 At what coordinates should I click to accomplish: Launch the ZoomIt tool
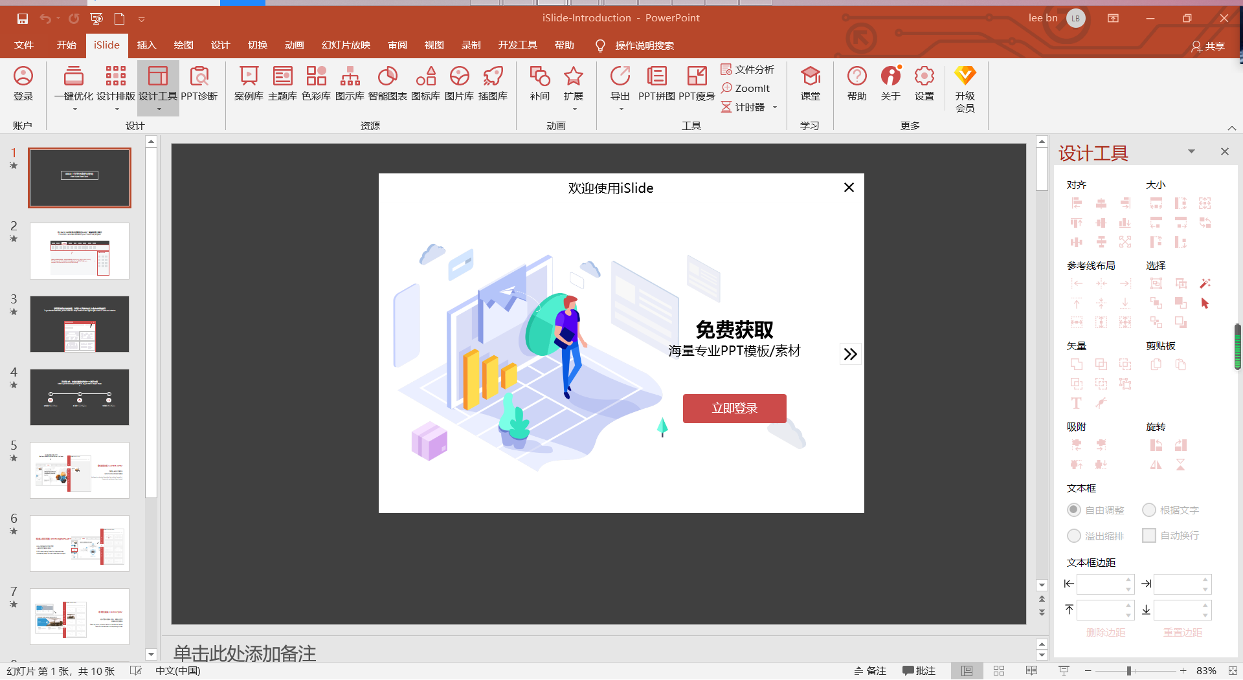pos(746,88)
